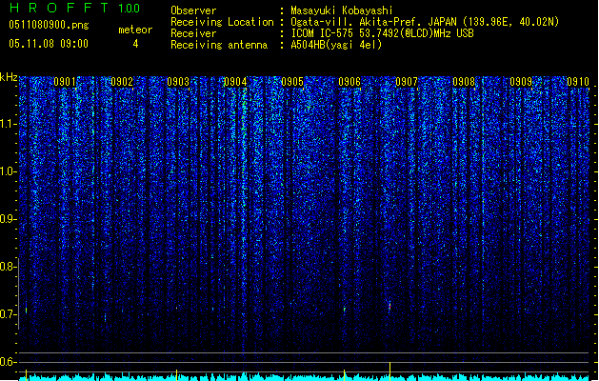Click the HROFFT 1.00 title text
Screen dimensions: 599x381
point(74,8)
